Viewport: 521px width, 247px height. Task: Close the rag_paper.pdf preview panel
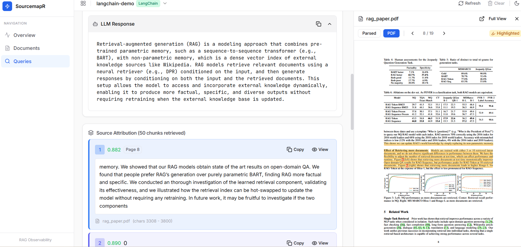pos(517,19)
